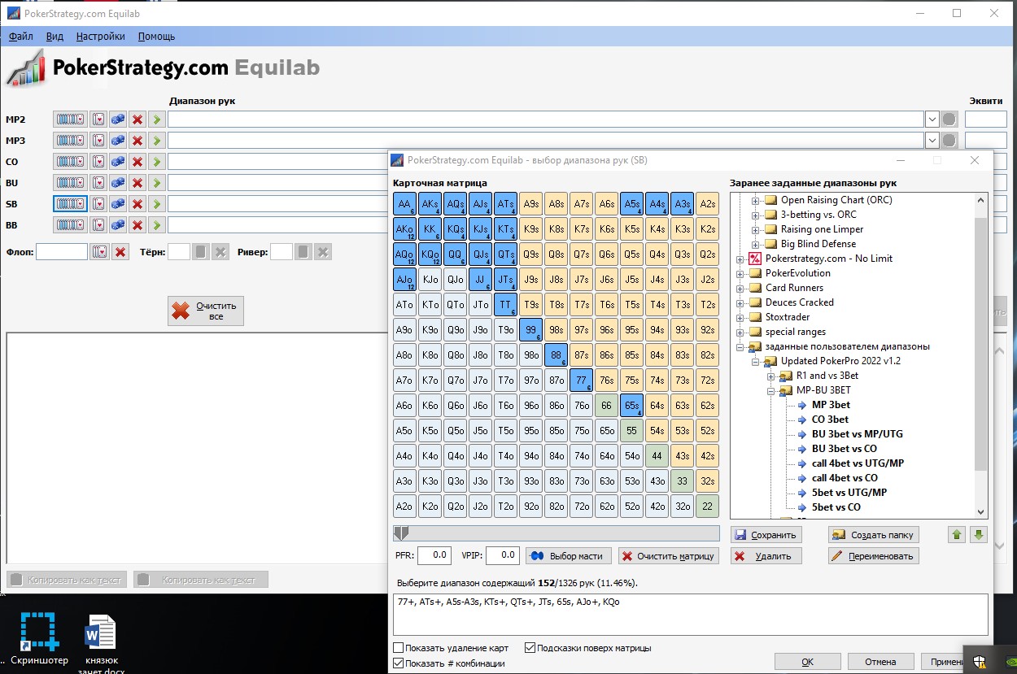This screenshot has height=674, width=1017.
Task: Expand the Card Runners folder node
Action: (740, 288)
